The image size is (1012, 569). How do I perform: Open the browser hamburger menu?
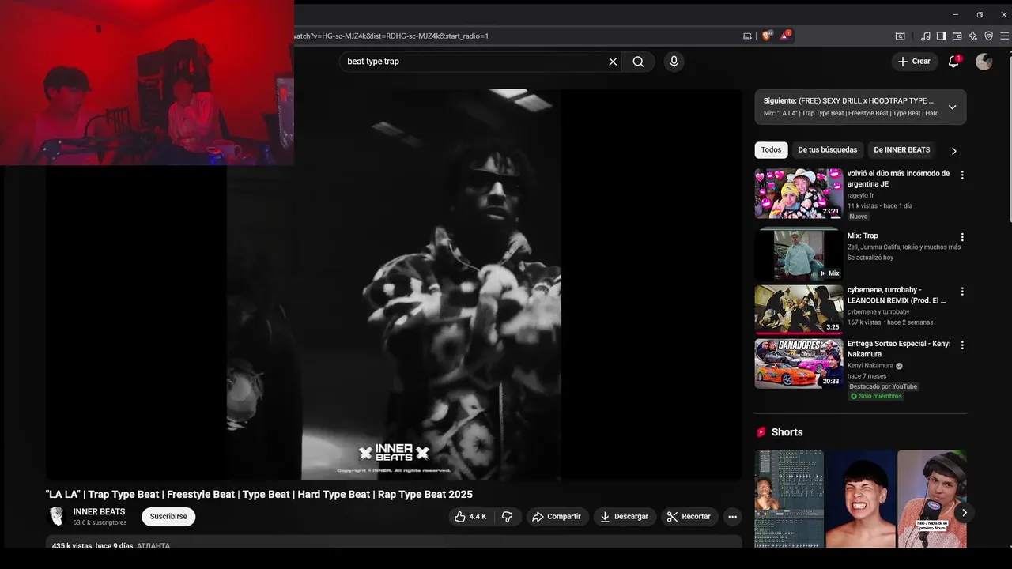pos(1004,36)
